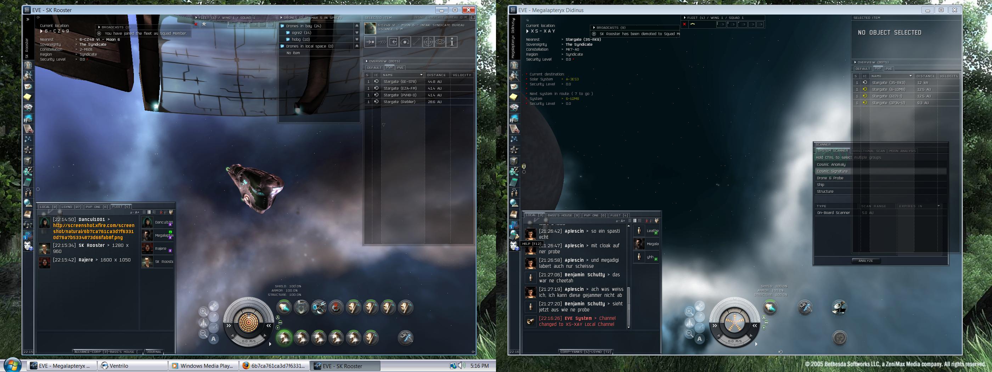Collapse Drones in local space (0) group

(357, 46)
